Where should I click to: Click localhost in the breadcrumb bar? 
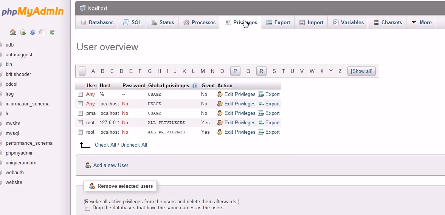tap(97, 8)
